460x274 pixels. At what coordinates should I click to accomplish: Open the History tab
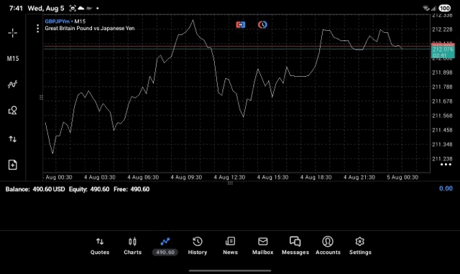pyautogui.click(x=198, y=246)
